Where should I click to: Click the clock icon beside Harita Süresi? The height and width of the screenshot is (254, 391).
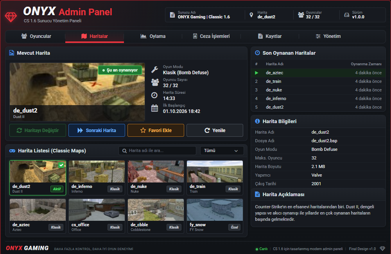(154, 95)
